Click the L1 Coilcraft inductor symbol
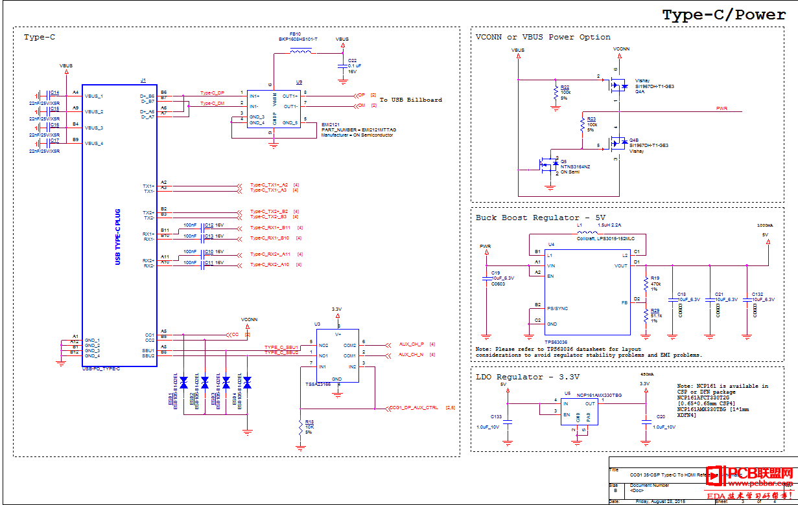The image size is (798, 505). [x=587, y=233]
